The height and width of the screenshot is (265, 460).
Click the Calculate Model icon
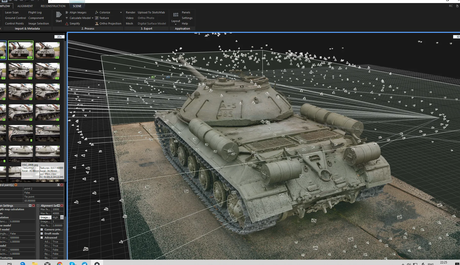[x=67, y=18]
